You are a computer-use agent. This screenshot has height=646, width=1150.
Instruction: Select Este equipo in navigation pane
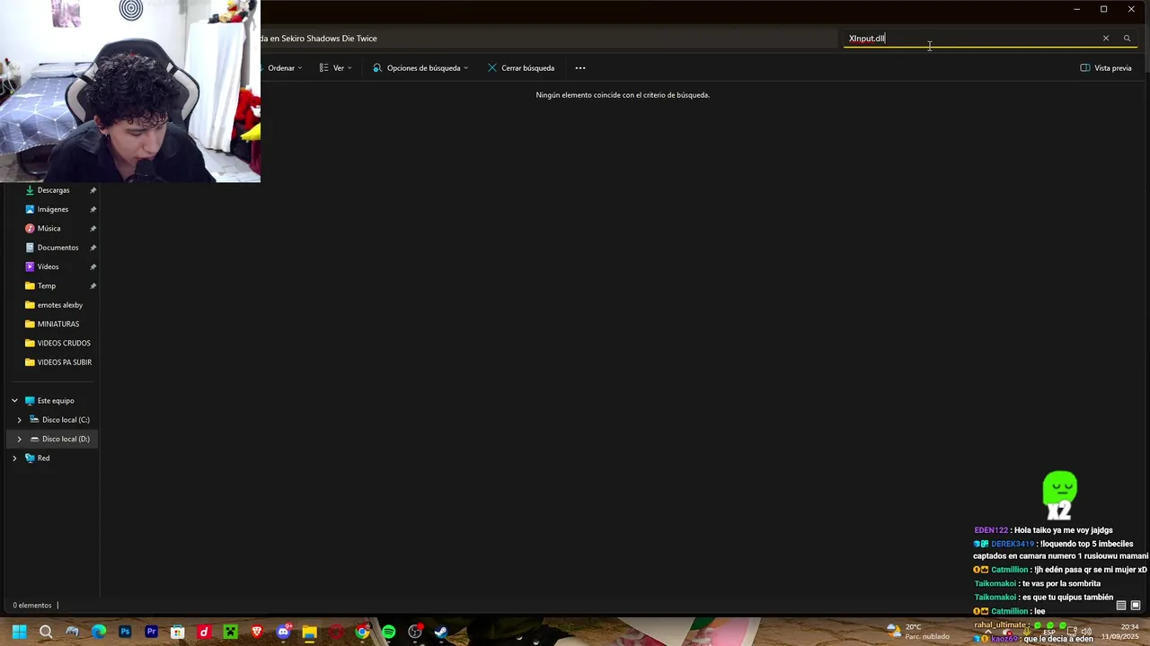click(56, 401)
